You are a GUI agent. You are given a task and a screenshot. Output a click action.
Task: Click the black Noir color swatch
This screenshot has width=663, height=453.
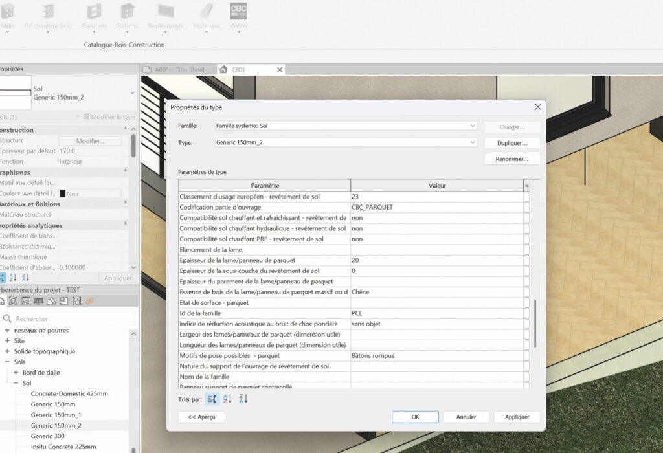coord(63,193)
